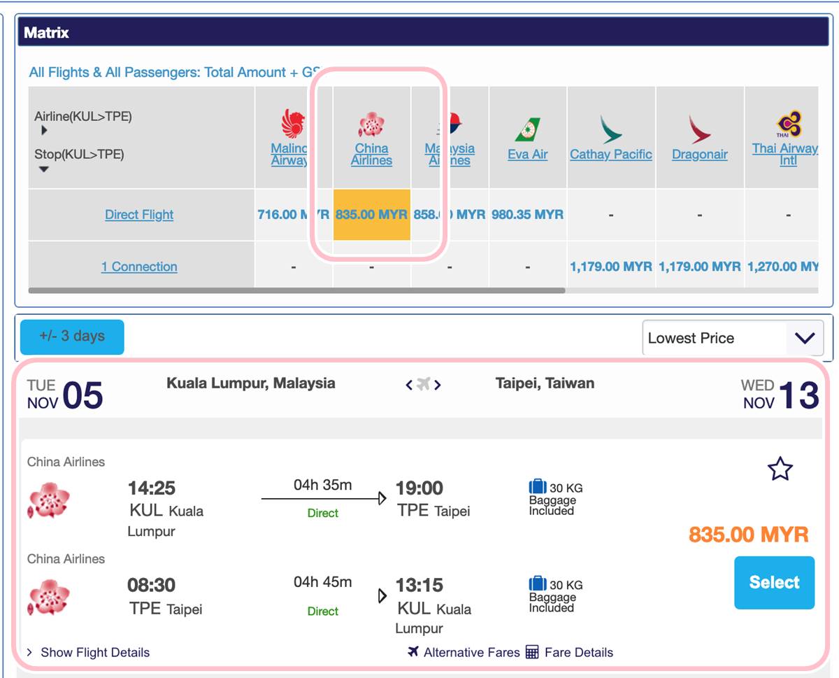Click the TUE NOV 05 departure date
This screenshot has width=839, height=678.
tap(65, 395)
